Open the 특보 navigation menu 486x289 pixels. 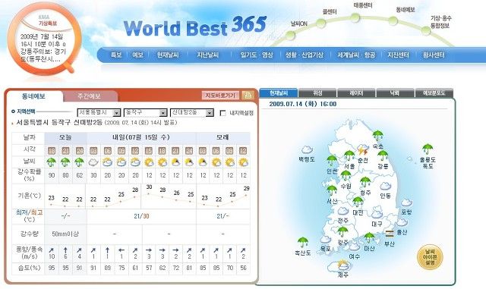tap(116, 55)
